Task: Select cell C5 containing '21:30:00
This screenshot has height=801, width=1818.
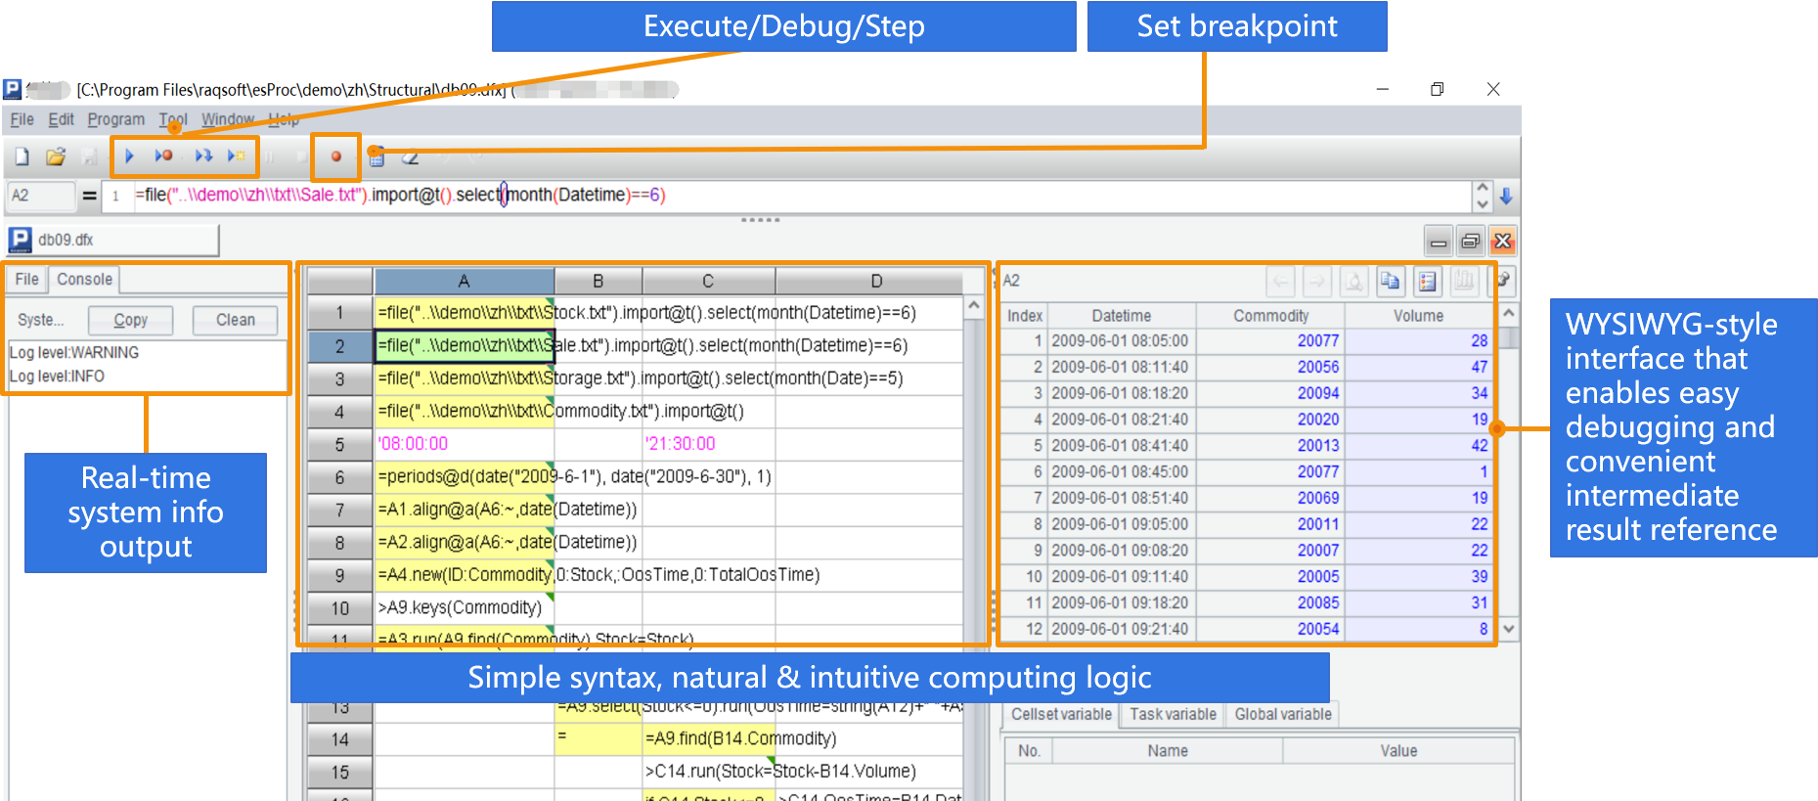Action: 708,444
